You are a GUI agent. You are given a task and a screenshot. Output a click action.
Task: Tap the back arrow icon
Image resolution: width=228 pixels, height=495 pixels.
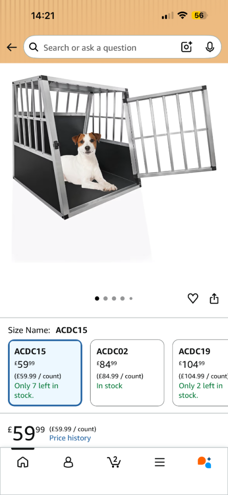tap(12, 47)
